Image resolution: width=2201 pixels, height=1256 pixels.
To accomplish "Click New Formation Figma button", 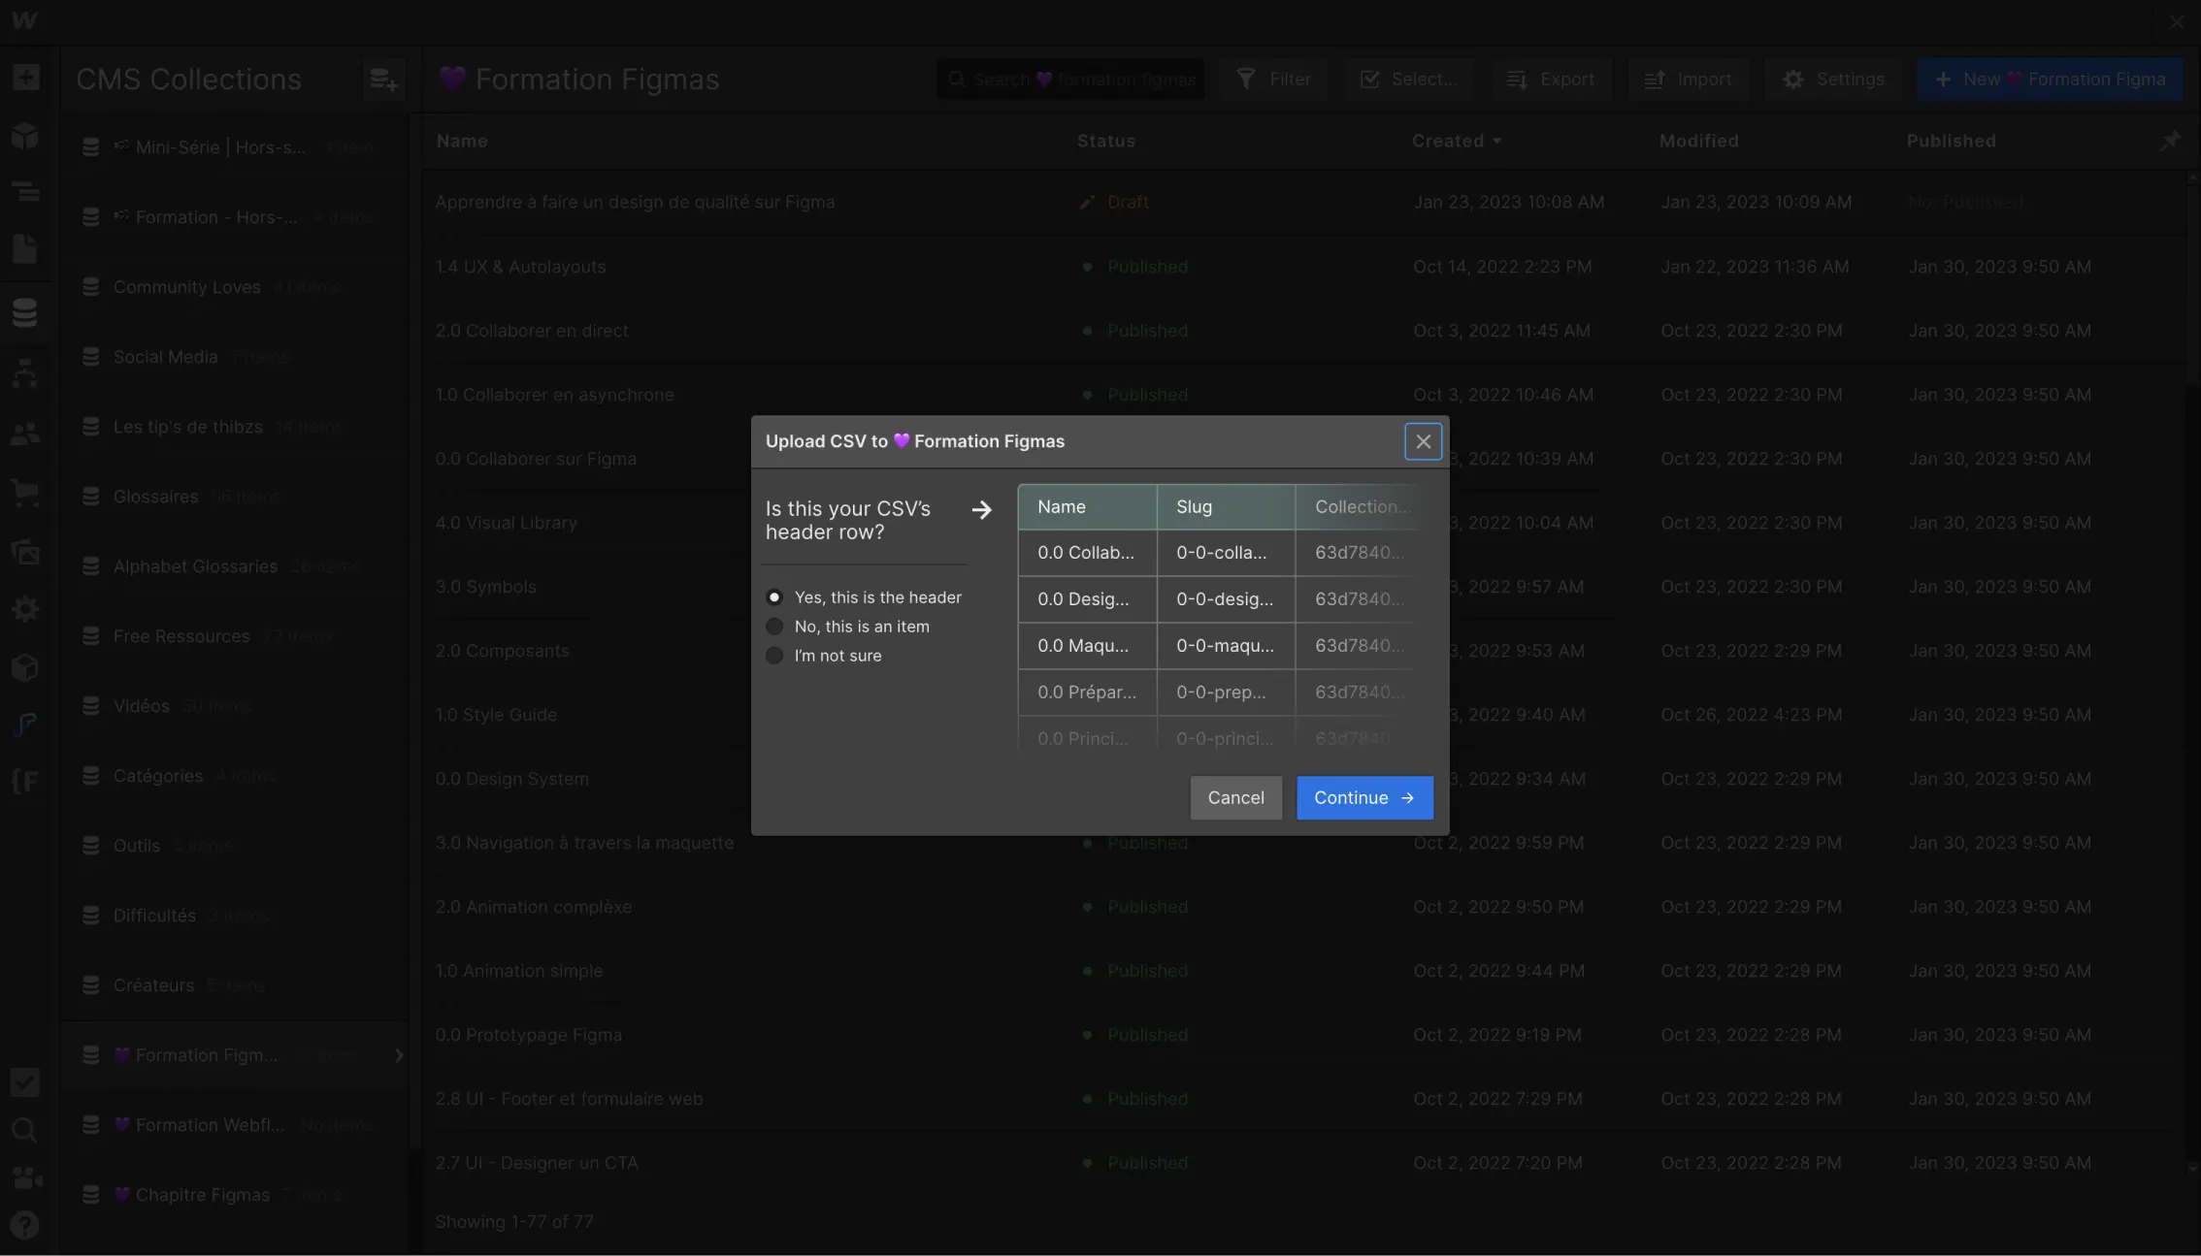I will tap(2050, 80).
